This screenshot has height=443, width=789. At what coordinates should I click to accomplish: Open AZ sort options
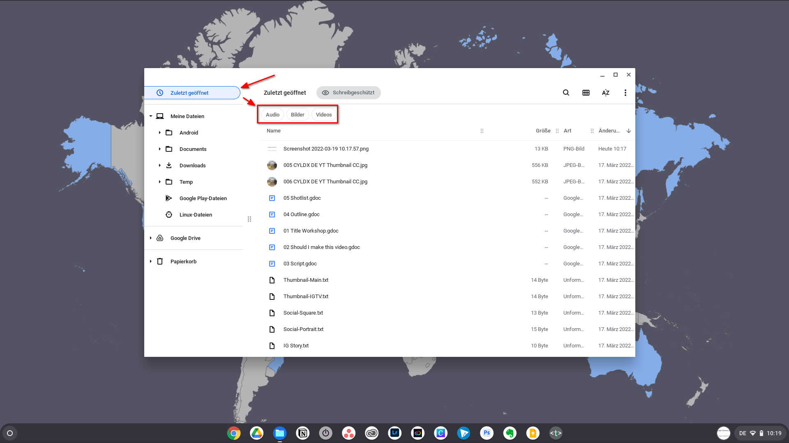pyautogui.click(x=606, y=93)
